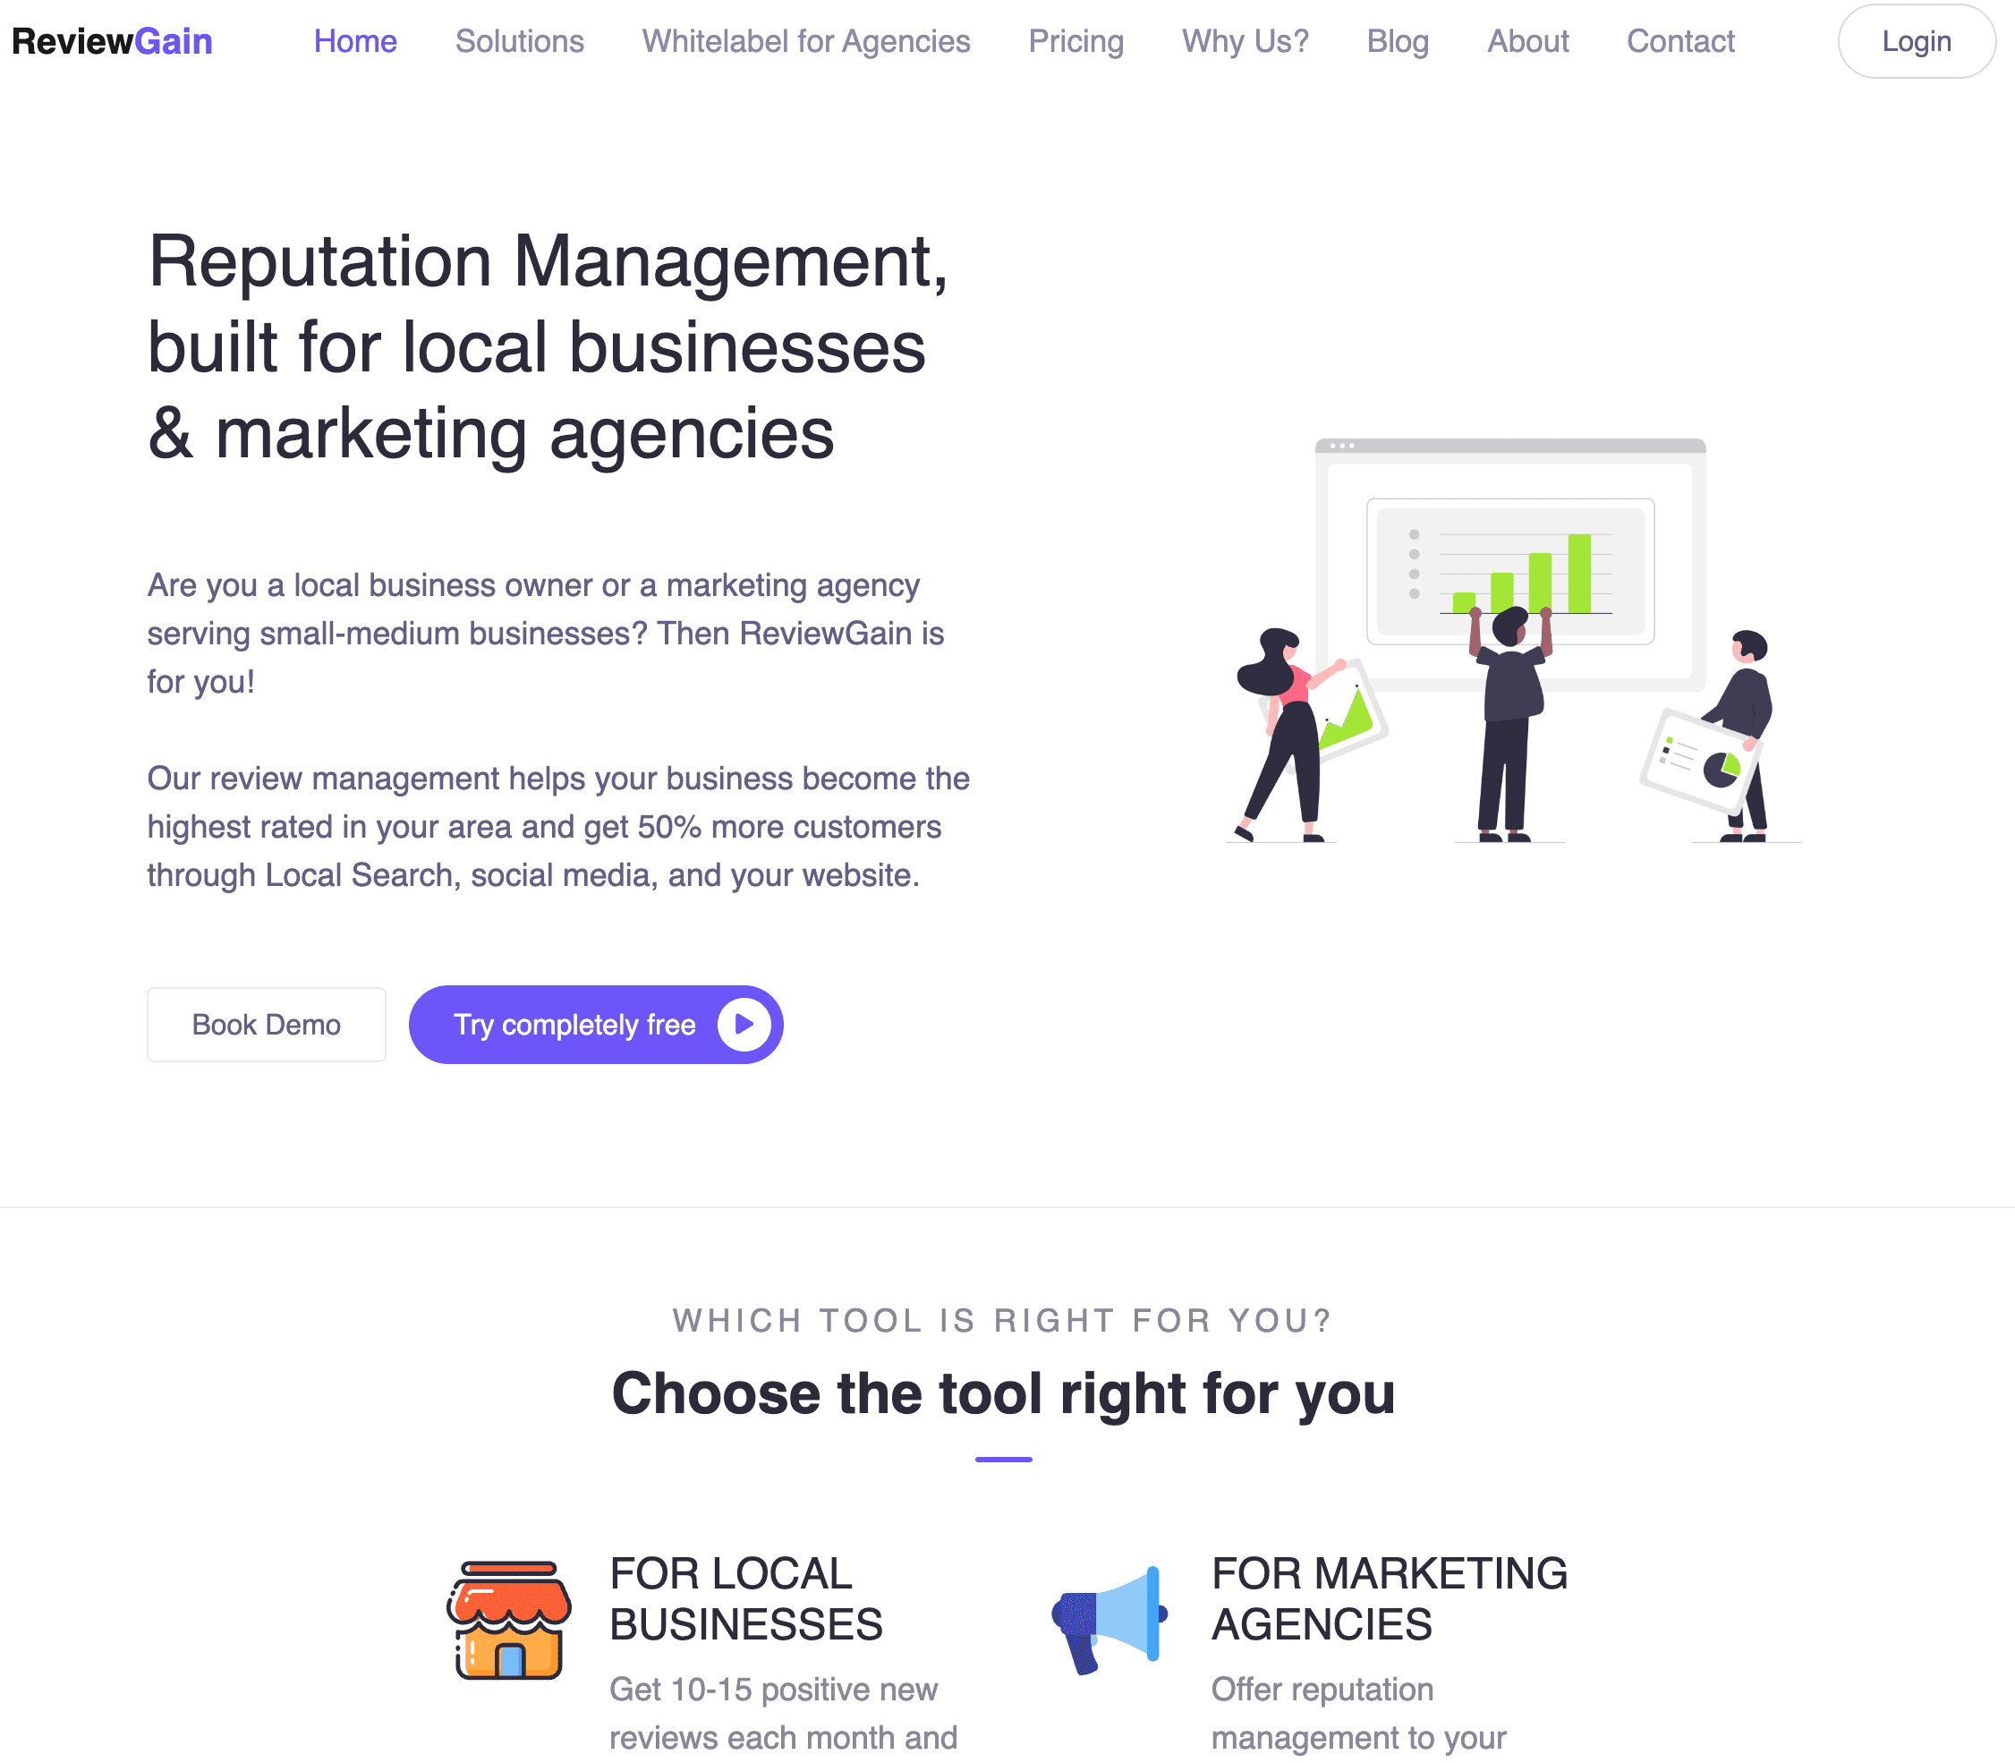The height and width of the screenshot is (1763, 2015).
Task: Click the ReviewGain logo icon
Action: pos(113,38)
